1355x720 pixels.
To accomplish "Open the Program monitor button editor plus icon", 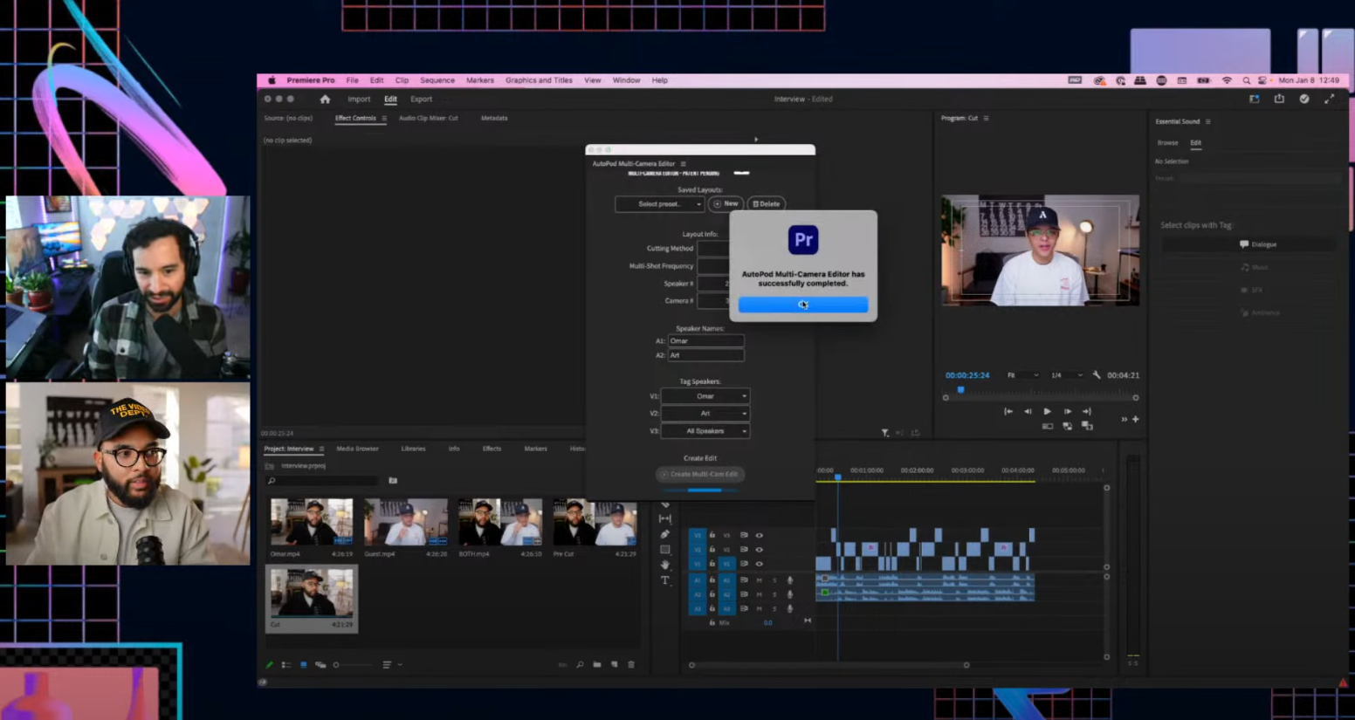I will pos(1136,420).
